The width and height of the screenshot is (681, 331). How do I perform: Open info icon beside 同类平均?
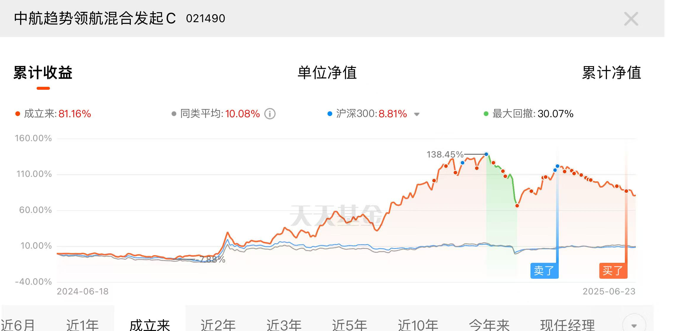tap(270, 114)
